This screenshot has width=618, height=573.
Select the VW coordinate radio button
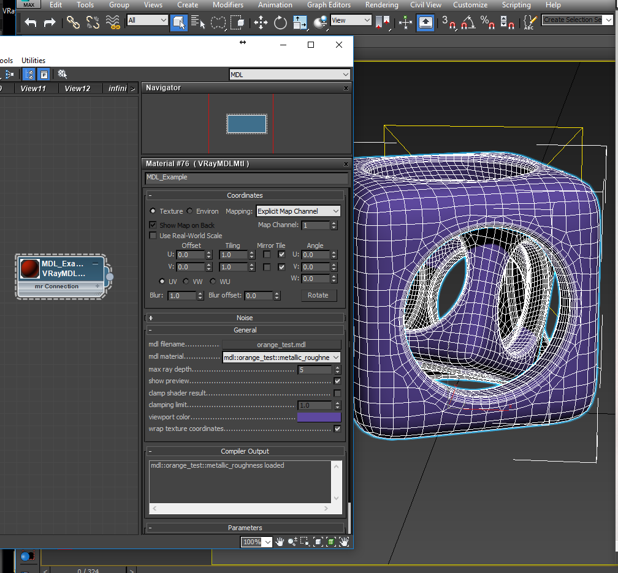point(187,282)
